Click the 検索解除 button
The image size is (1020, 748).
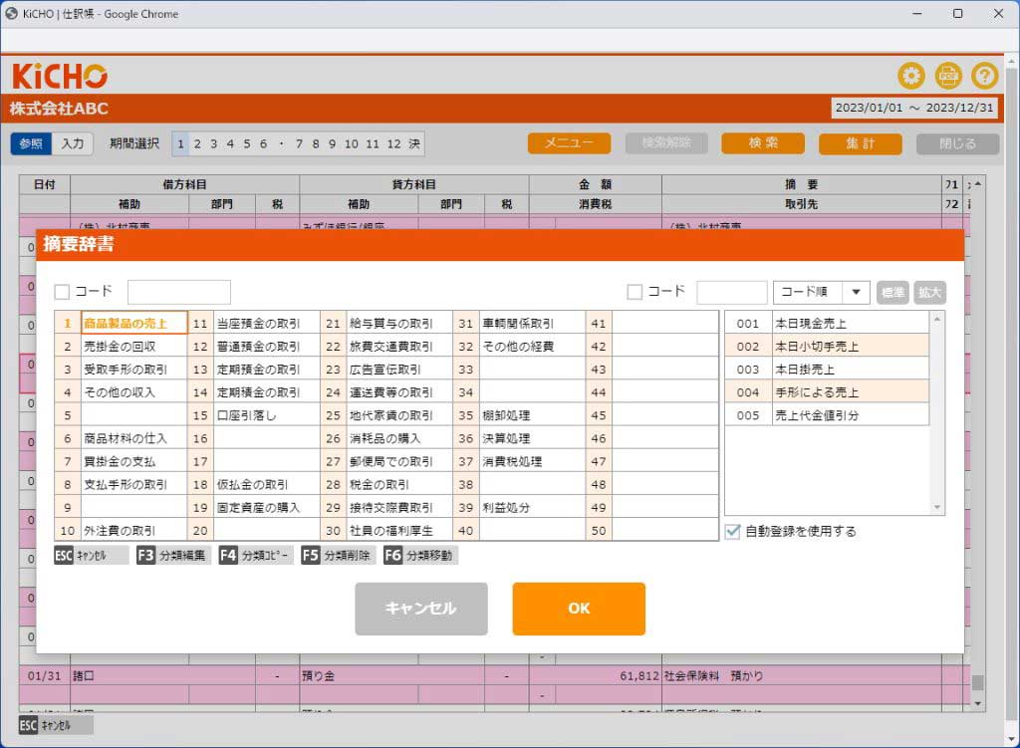click(x=666, y=143)
